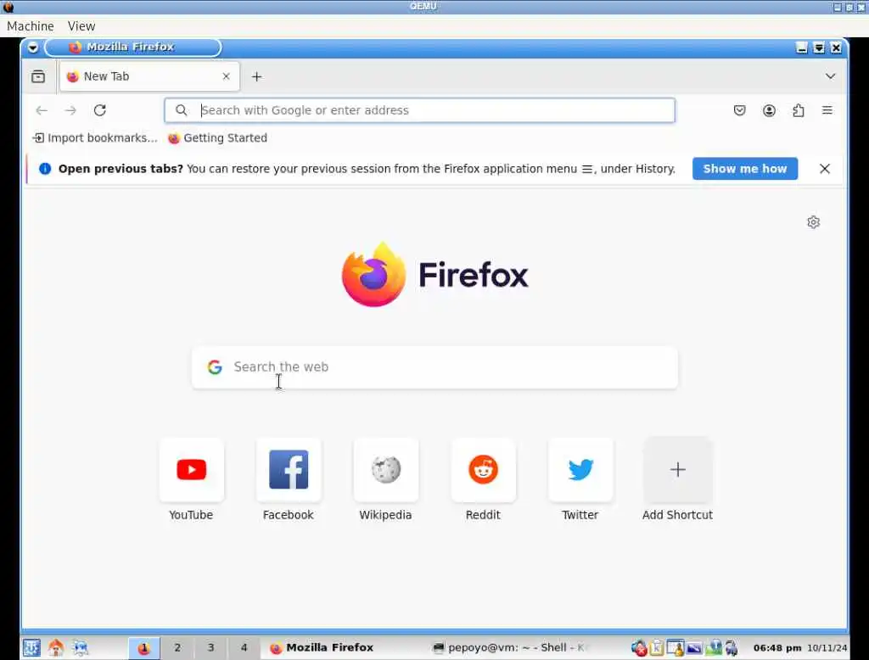Reload the current page
Viewport: 869px width, 660px height.
point(100,110)
